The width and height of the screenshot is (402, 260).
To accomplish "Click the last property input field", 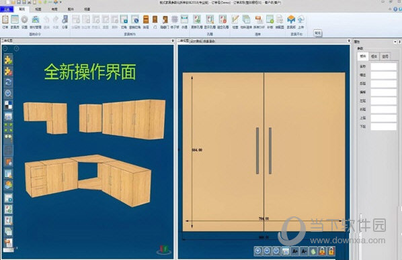I will coord(384,127).
